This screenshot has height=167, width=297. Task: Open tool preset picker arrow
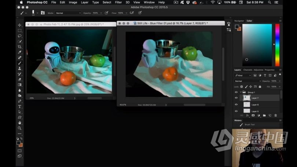(26, 13)
